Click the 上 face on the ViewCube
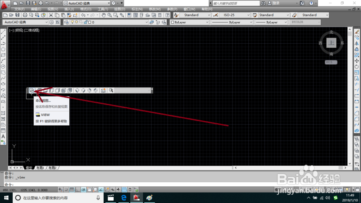Viewport: 361px width, 203px height. pyautogui.click(x=331, y=43)
